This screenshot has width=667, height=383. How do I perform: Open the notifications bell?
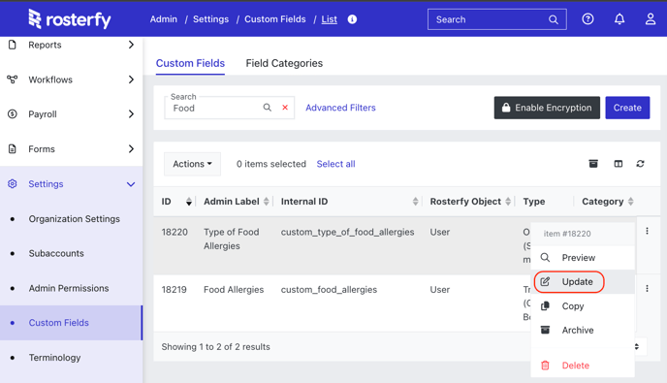[619, 19]
